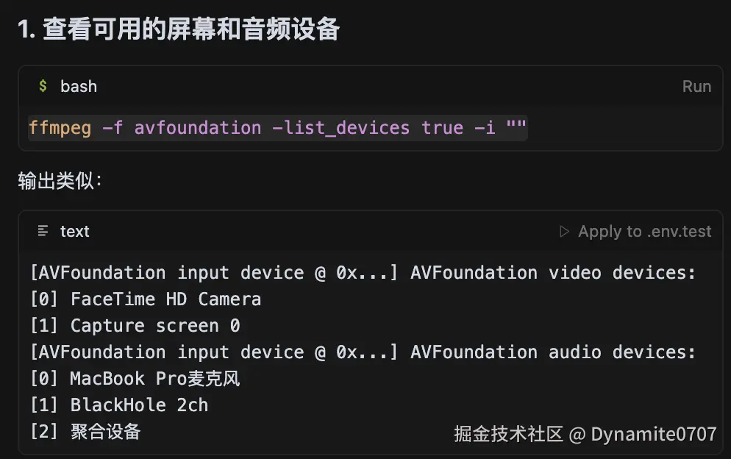The height and width of the screenshot is (459, 731).
Task: Click the 输出类似 paragraph text
Action: (60, 181)
